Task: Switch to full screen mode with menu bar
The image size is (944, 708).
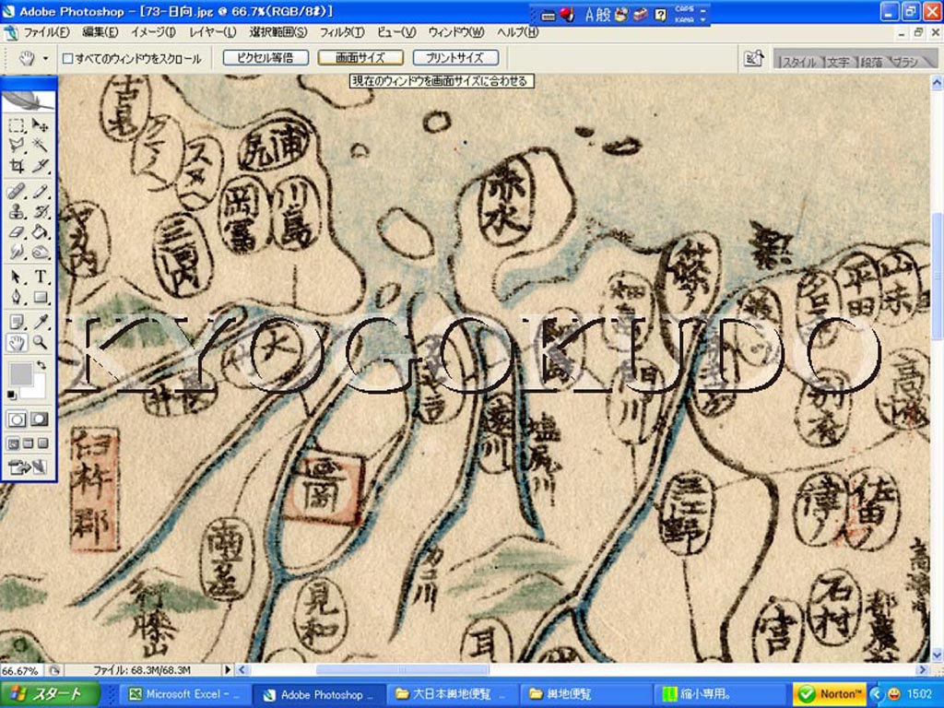Action: (28, 444)
